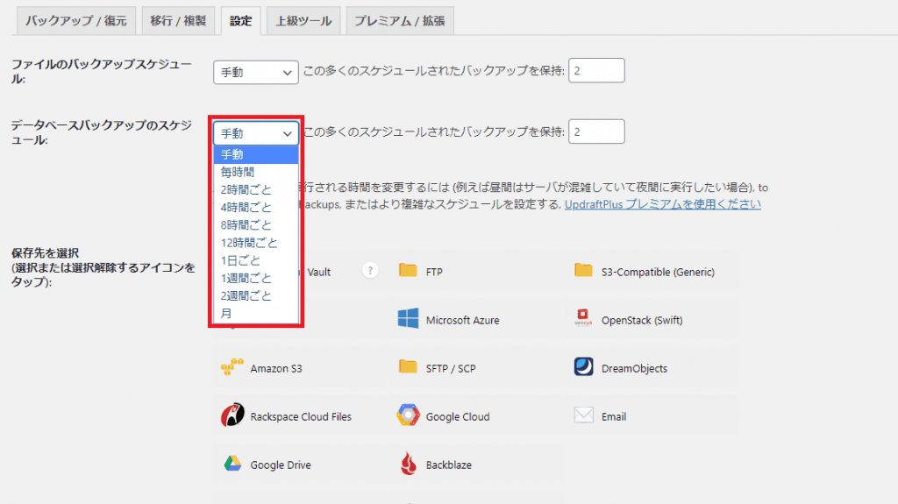
Task: Open the 上級ツール tab
Action: pos(303,21)
